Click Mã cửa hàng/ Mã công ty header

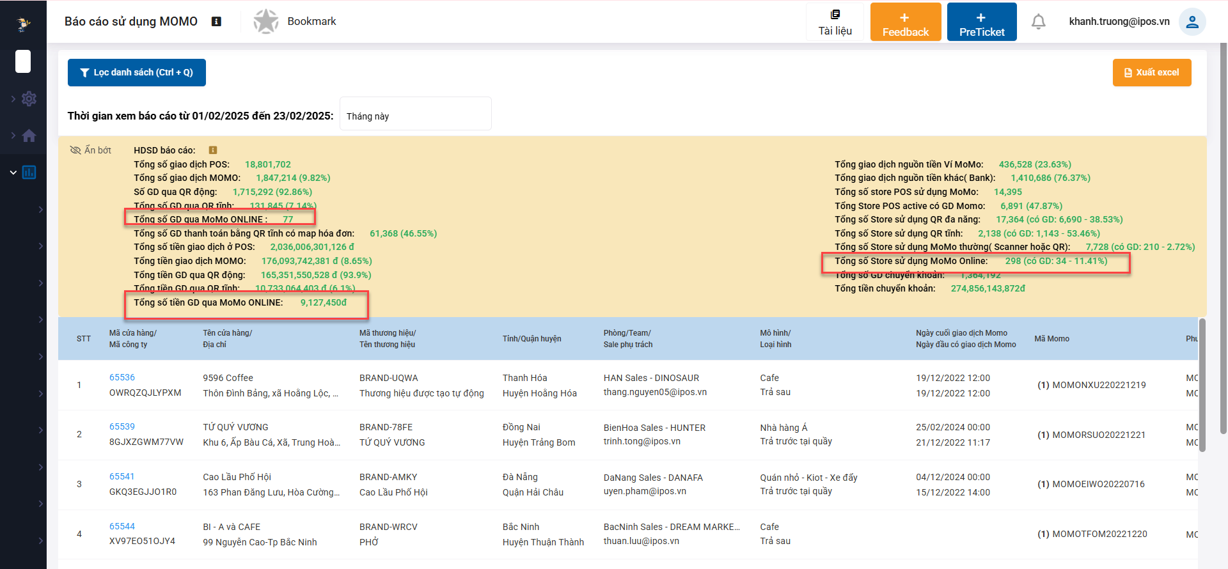click(133, 339)
